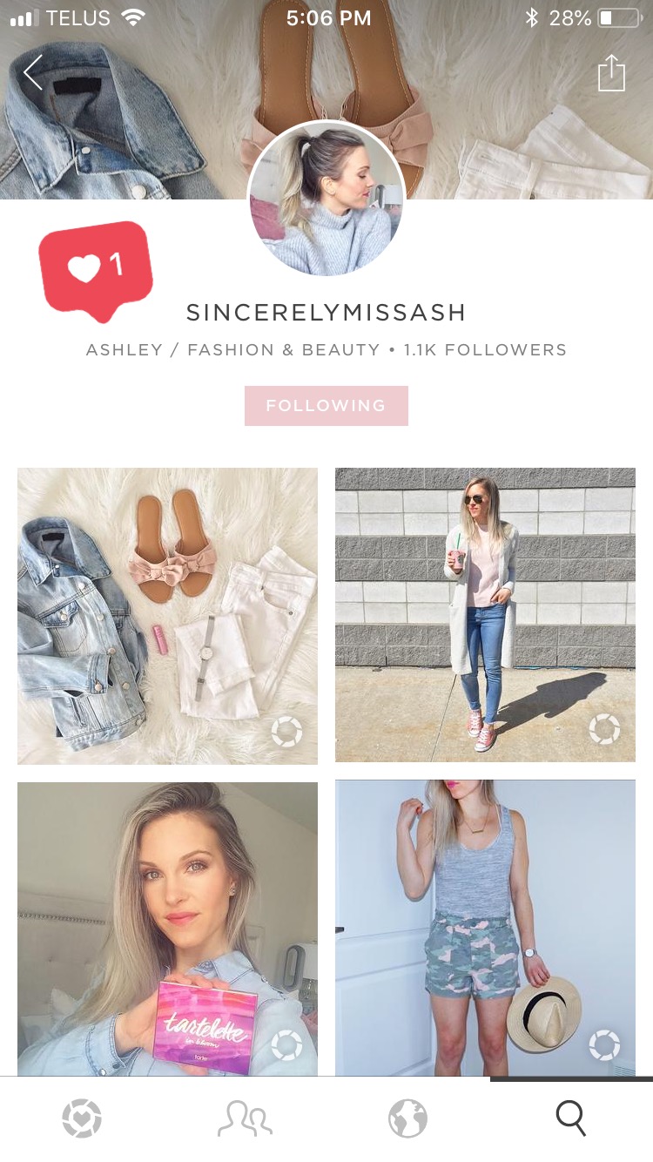
Task: Open the share icon at top right
Action: click(611, 72)
